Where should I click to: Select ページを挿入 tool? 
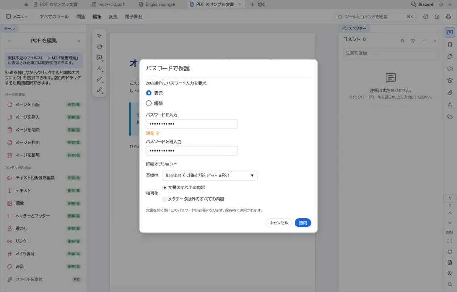pyautogui.click(x=44, y=117)
